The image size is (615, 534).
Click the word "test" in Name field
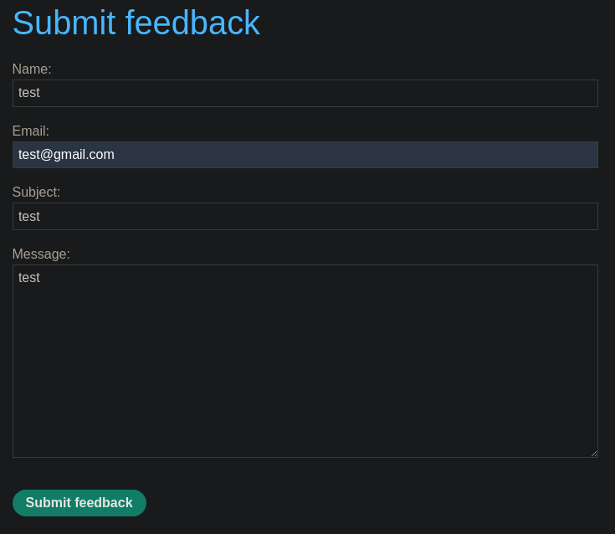29,93
